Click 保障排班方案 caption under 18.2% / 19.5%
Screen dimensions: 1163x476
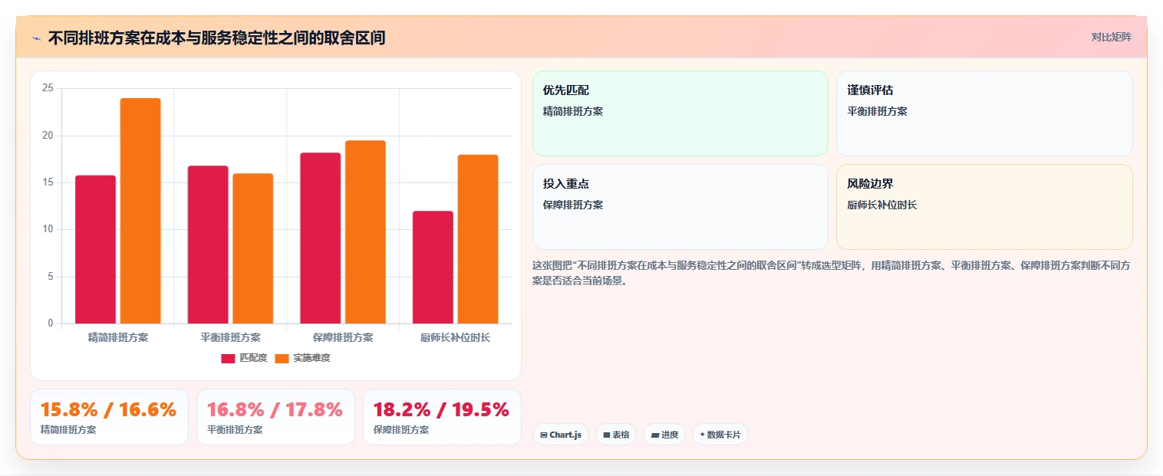401,430
